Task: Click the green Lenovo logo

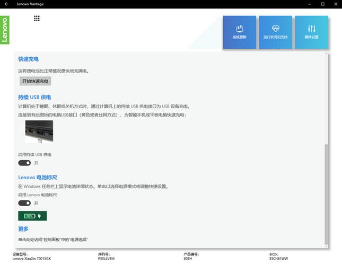Action: click(x=5, y=30)
